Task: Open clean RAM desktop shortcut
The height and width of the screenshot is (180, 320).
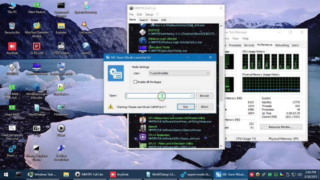Action: 12,110
